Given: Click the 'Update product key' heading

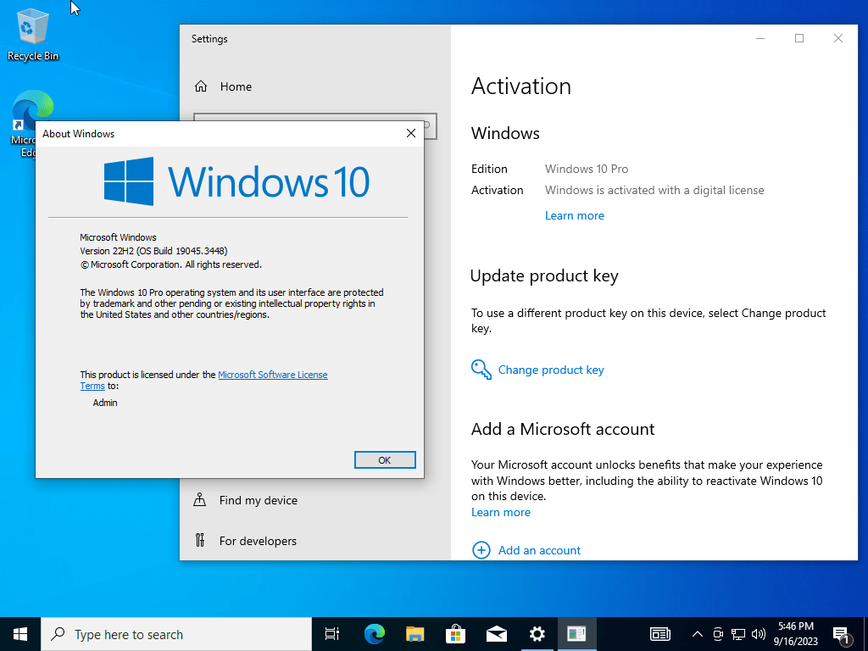Looking at the screenshot, I should (543, 276).
